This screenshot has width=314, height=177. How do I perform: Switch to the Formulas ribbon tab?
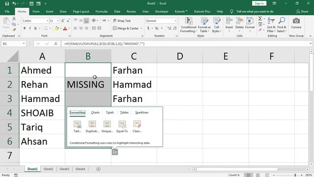102,11
